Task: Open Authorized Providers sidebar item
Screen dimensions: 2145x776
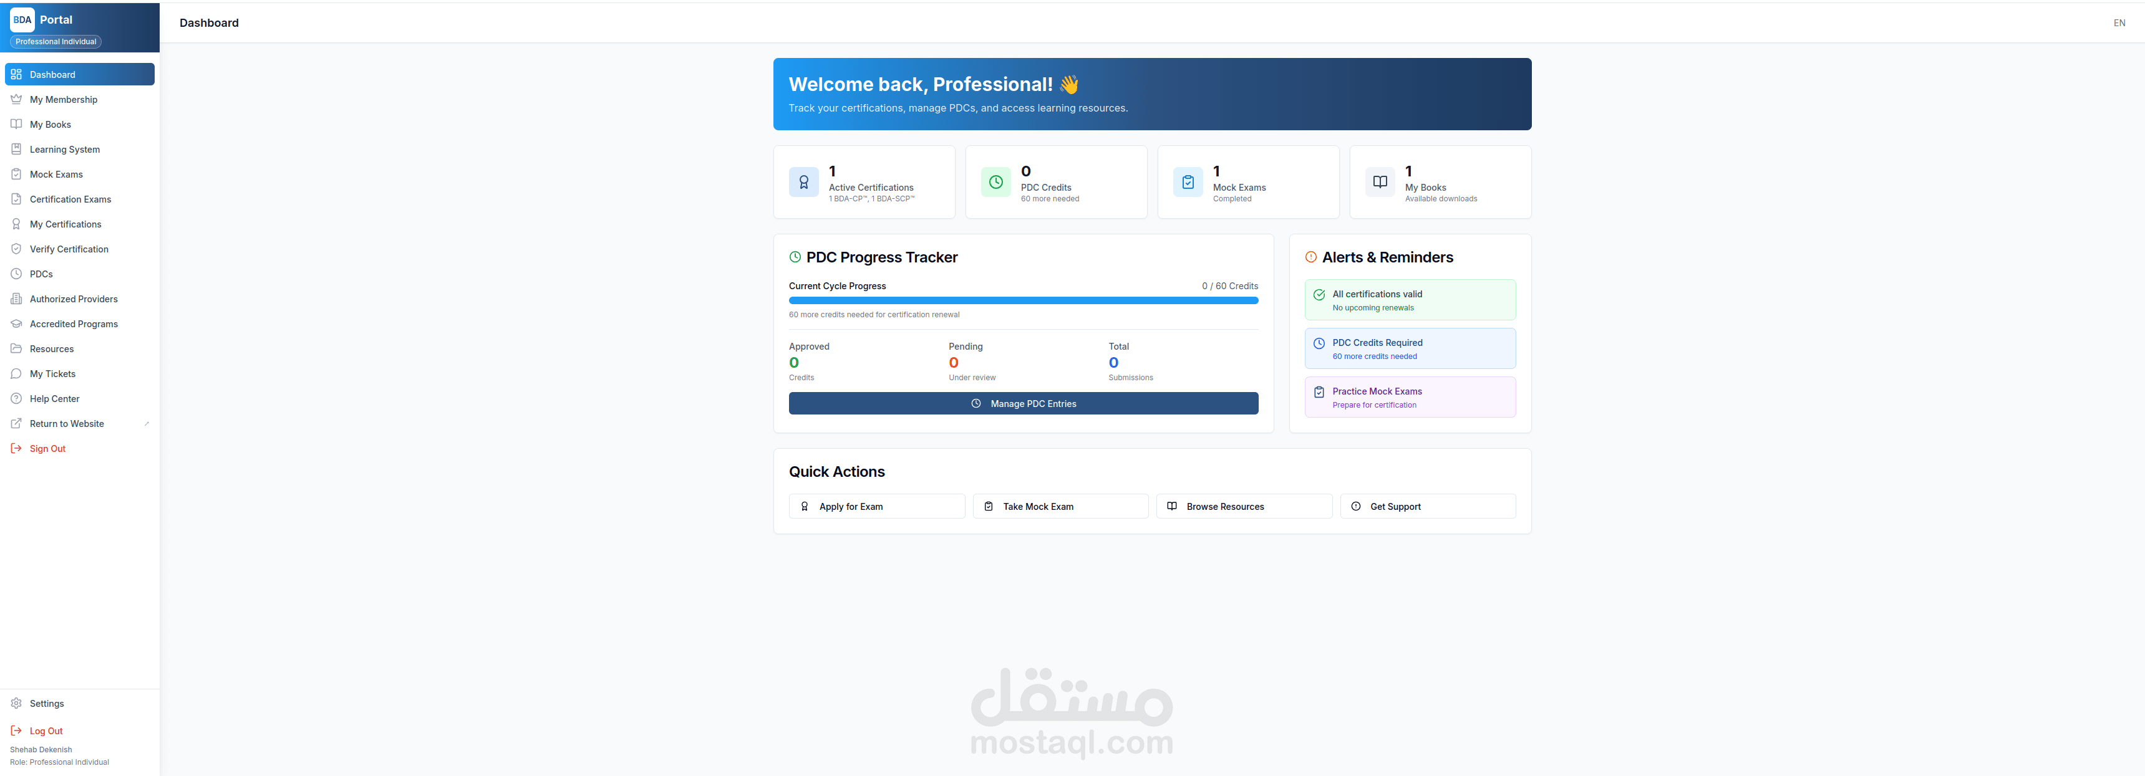Action: (x=73, y=299)
